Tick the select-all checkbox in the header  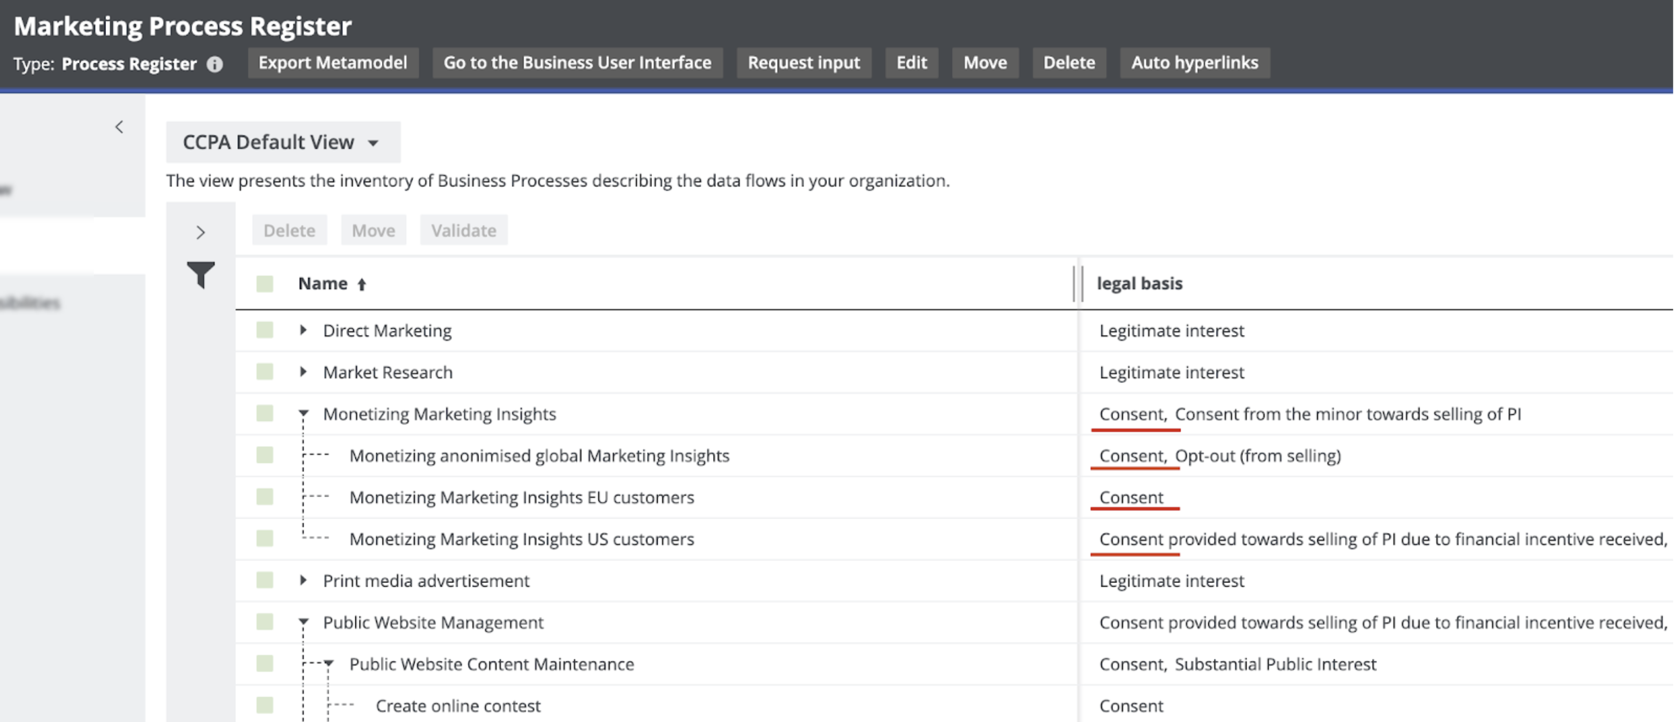(264, 284)
